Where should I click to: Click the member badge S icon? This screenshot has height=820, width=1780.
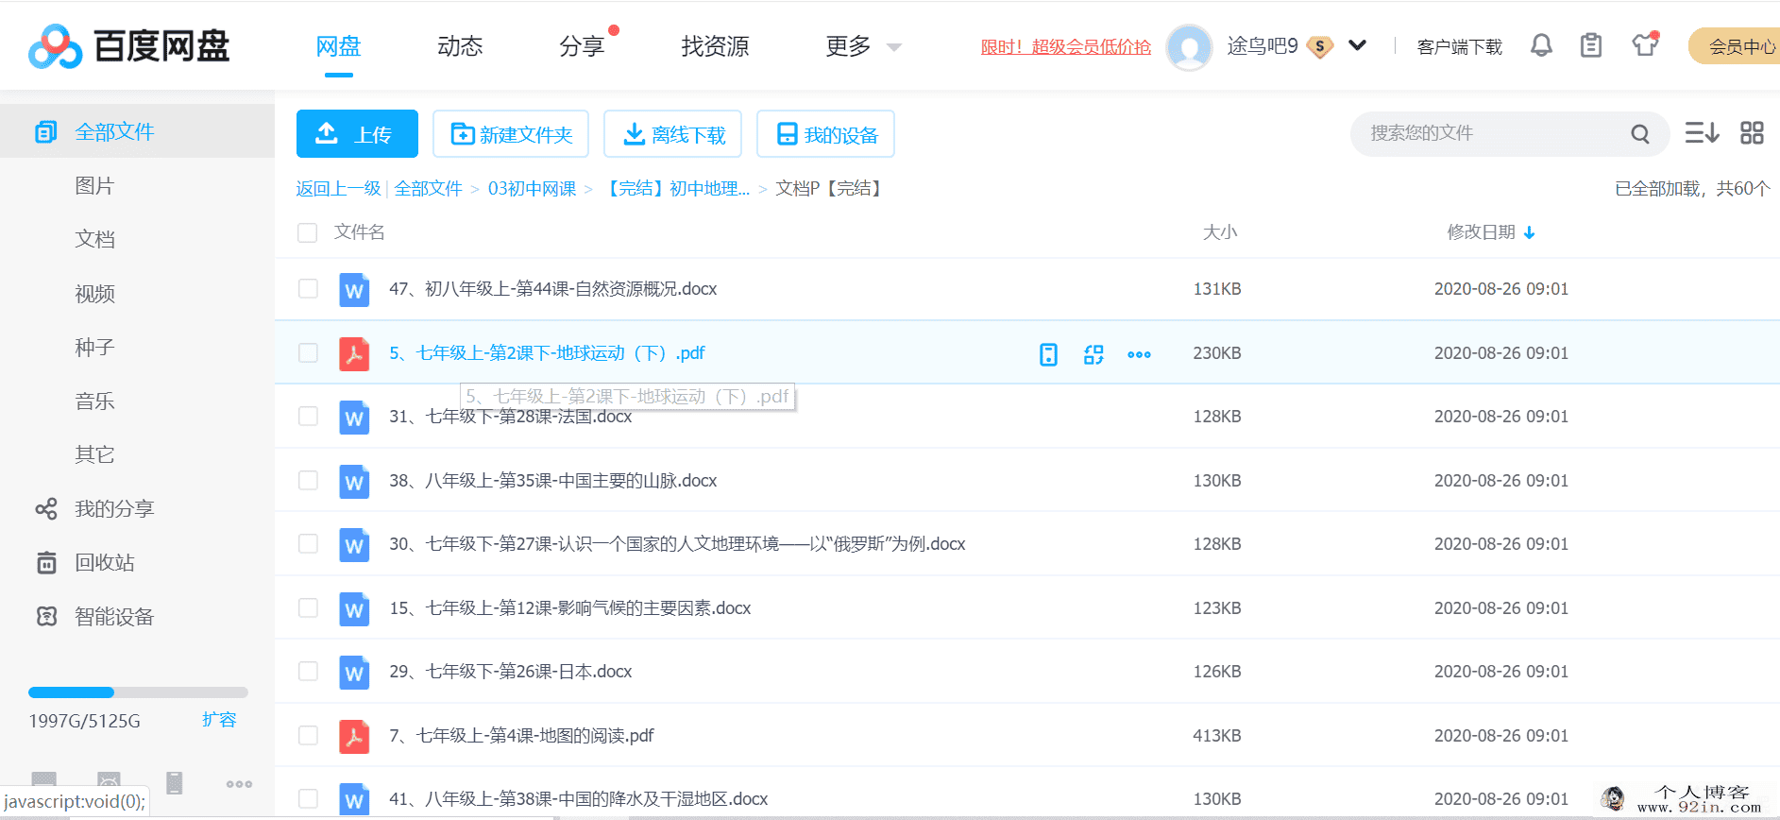pos(1320,46)
